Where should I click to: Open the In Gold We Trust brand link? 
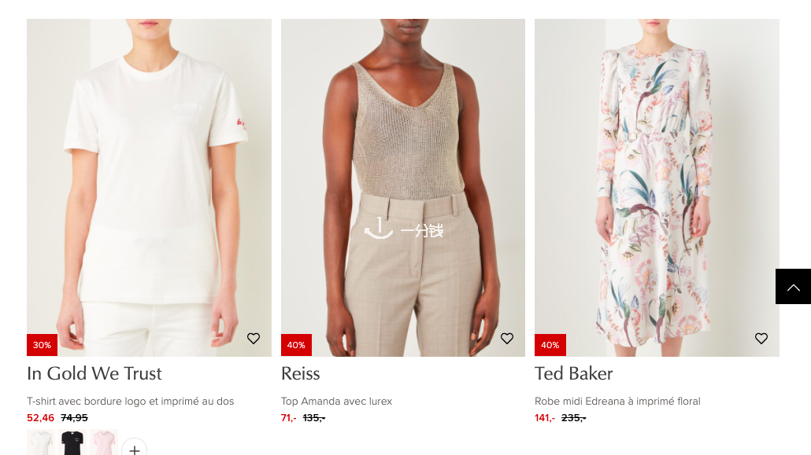click(x=94, y=373)
